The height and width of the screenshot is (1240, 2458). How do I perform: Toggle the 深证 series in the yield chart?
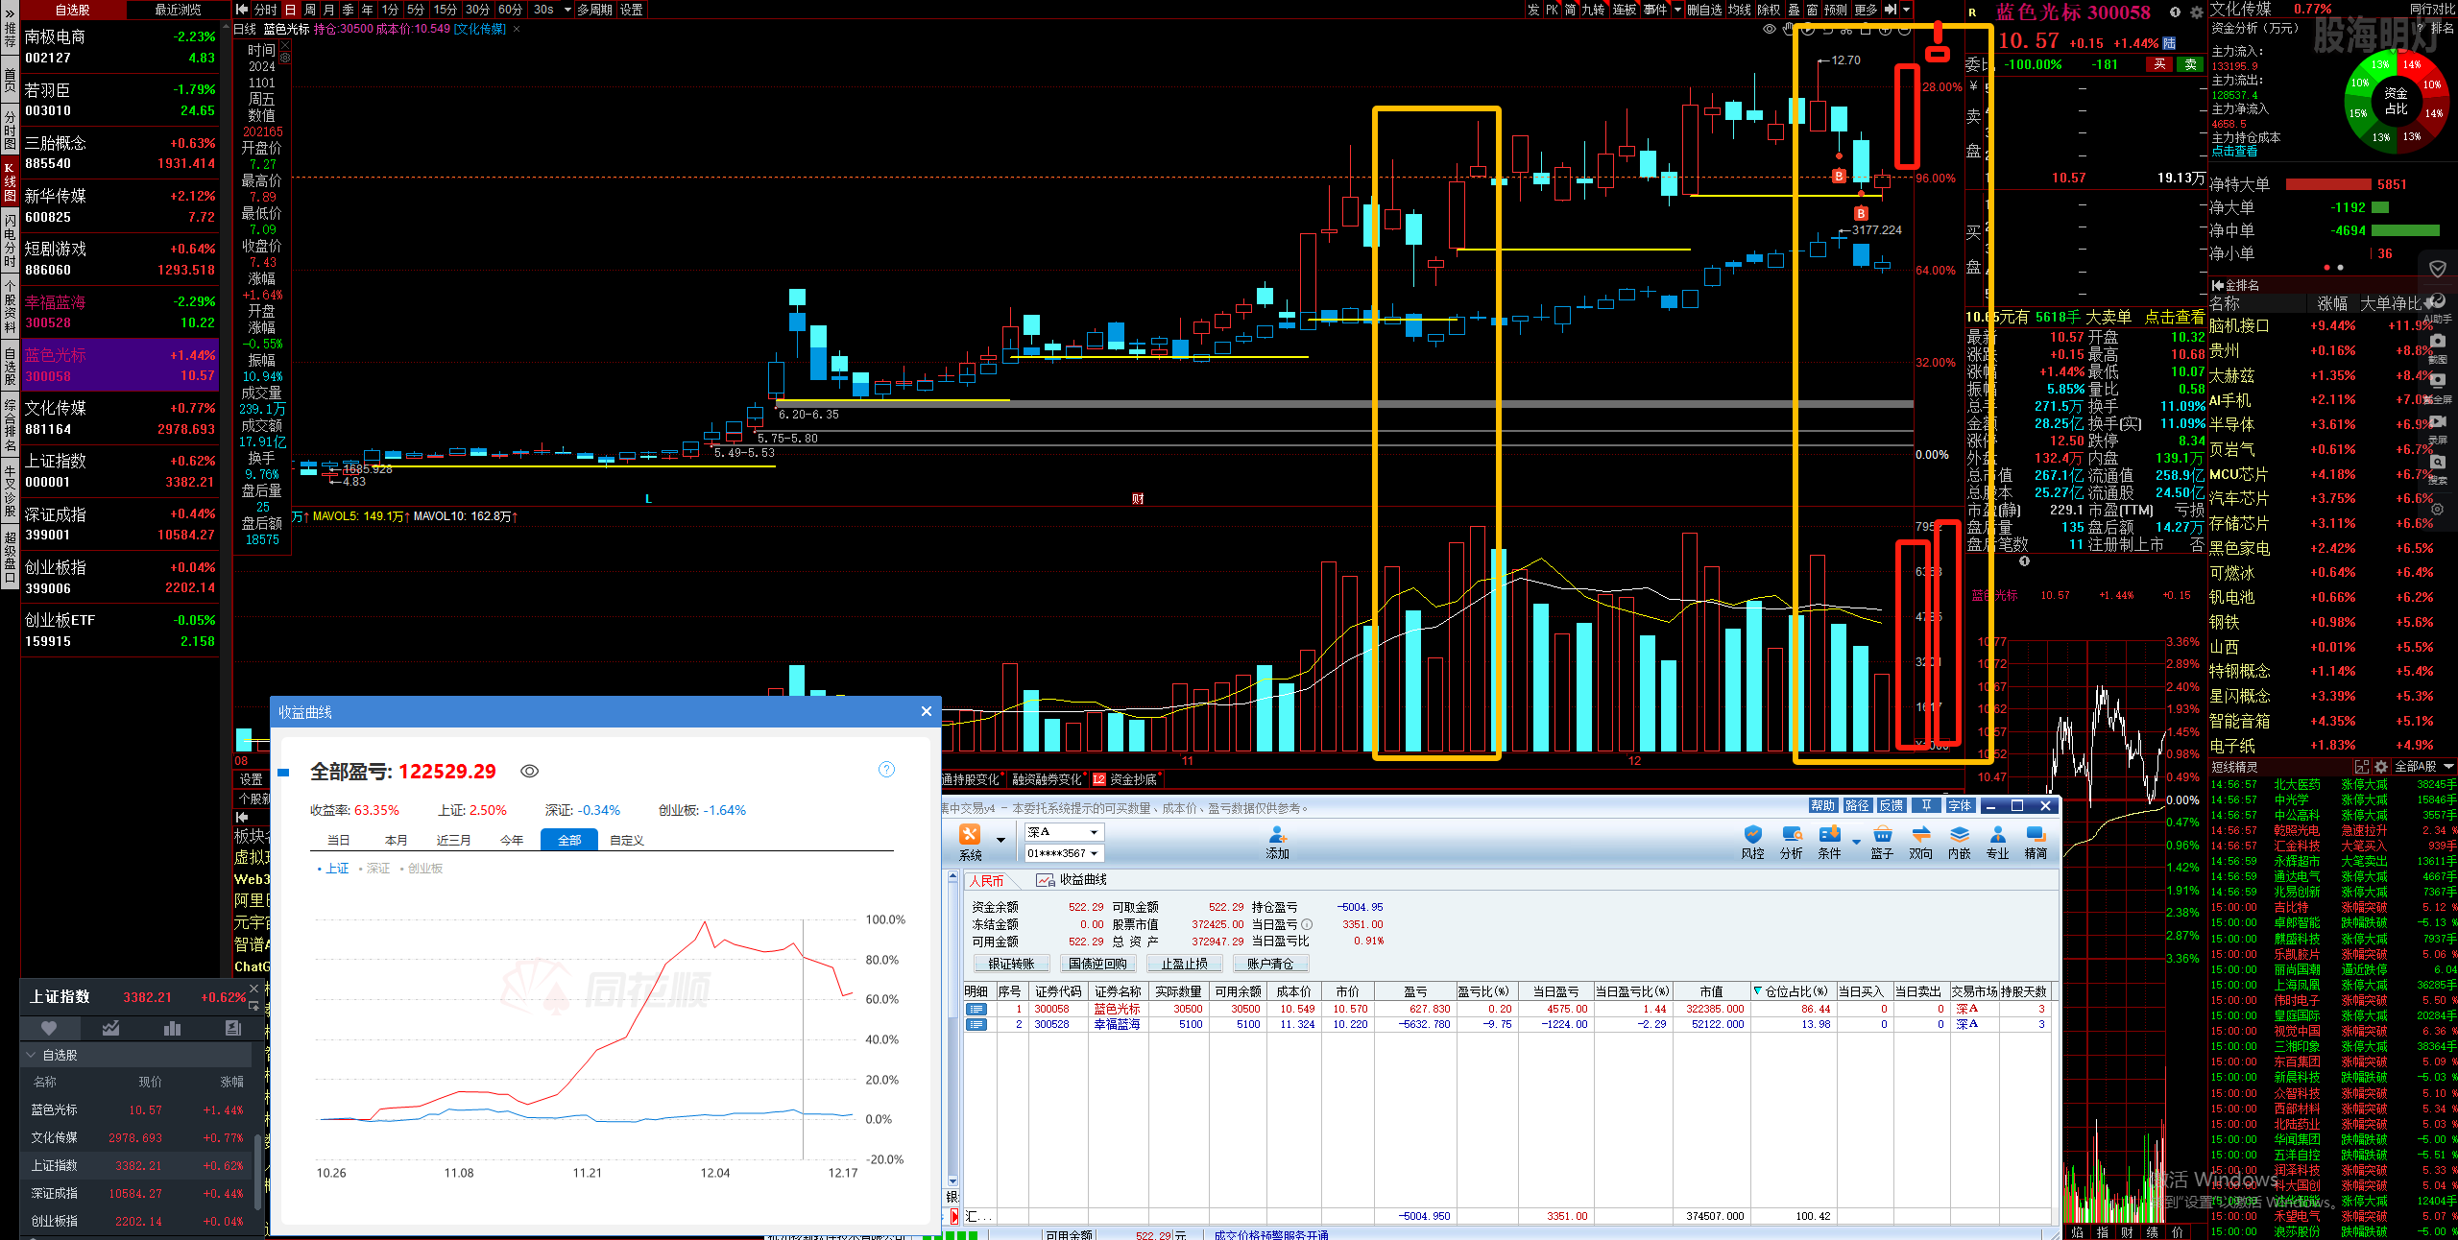(x=374, y=868)
